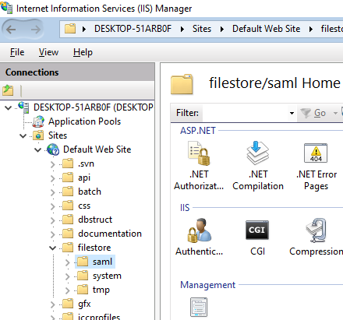Click the Default Web Site globe icon

click(x=53, y=149)
